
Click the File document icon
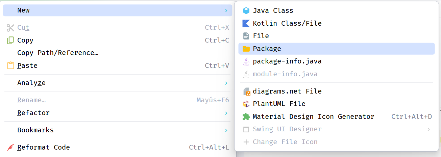(x=246, y=36)
